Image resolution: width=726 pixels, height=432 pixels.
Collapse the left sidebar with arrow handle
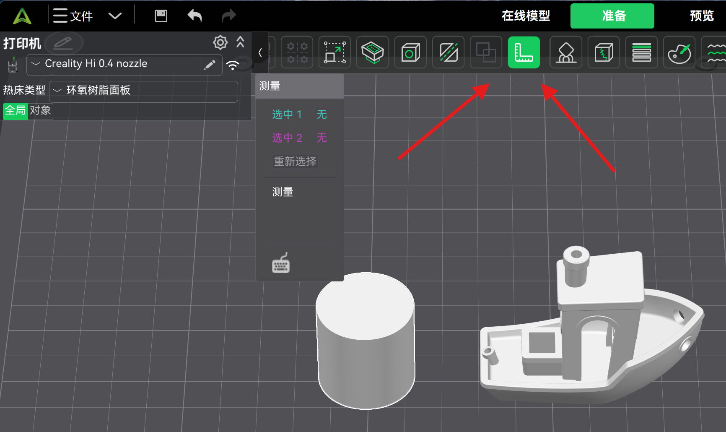pos(260,53)
